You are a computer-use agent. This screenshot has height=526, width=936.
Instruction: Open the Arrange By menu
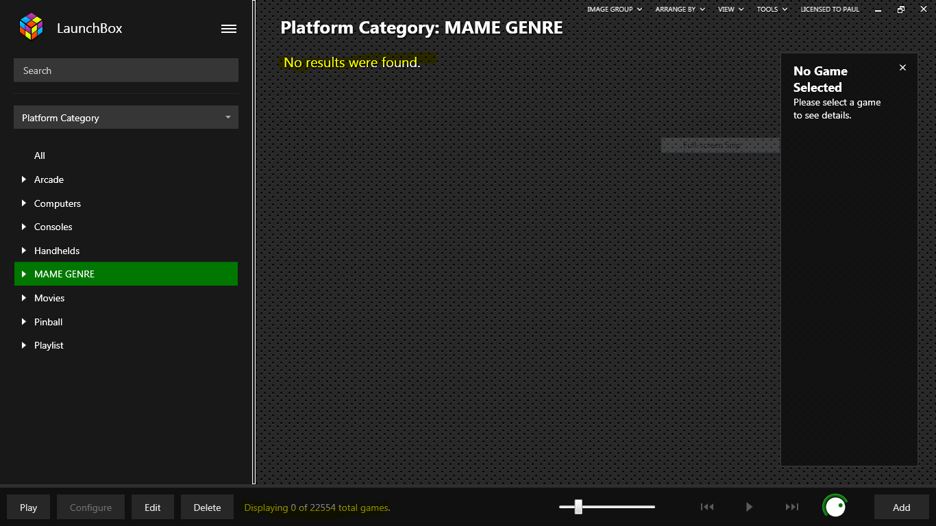(x=679, y=10)
